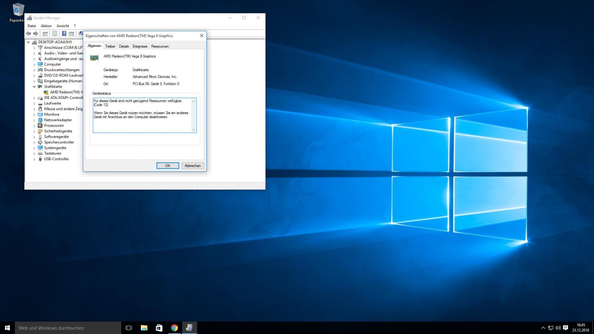Collapse the Grafikkarte tree node
594x334 pixels.
coord(34,87)
